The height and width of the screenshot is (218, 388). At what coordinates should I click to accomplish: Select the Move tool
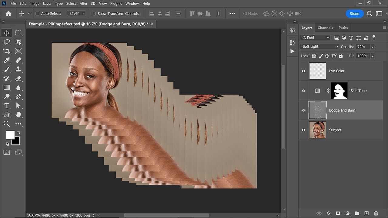click(7, 33)
